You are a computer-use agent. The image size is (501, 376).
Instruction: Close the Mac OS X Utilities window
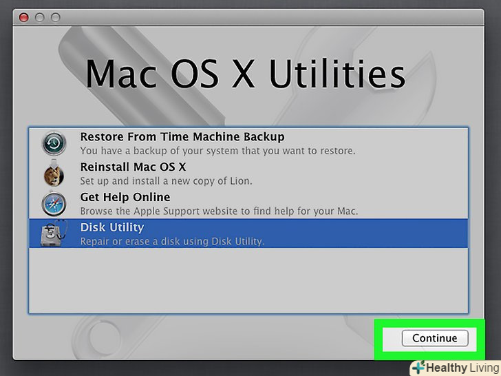(x=24, y=18)
